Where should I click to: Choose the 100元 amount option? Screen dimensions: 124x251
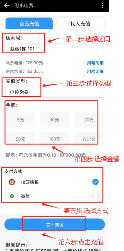click(x=55, y=139)
